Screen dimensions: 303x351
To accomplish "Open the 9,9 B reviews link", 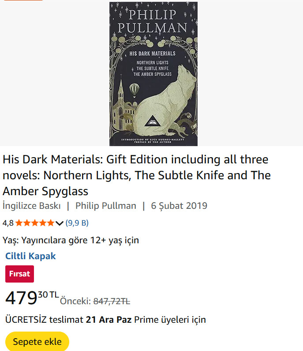I will [77, 223].
